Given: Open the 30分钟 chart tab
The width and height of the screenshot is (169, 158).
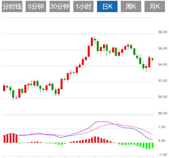Looking at the screenshot, I should coord(60,7).
